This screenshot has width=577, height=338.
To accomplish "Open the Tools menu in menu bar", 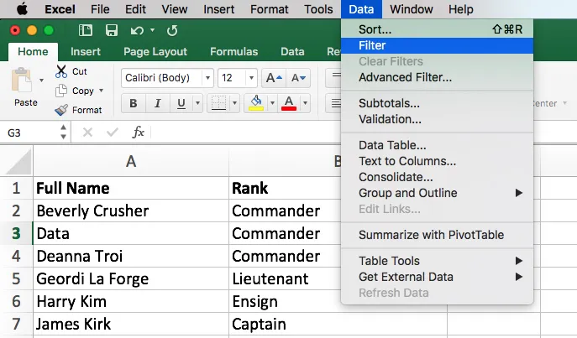I will [318, 9].
